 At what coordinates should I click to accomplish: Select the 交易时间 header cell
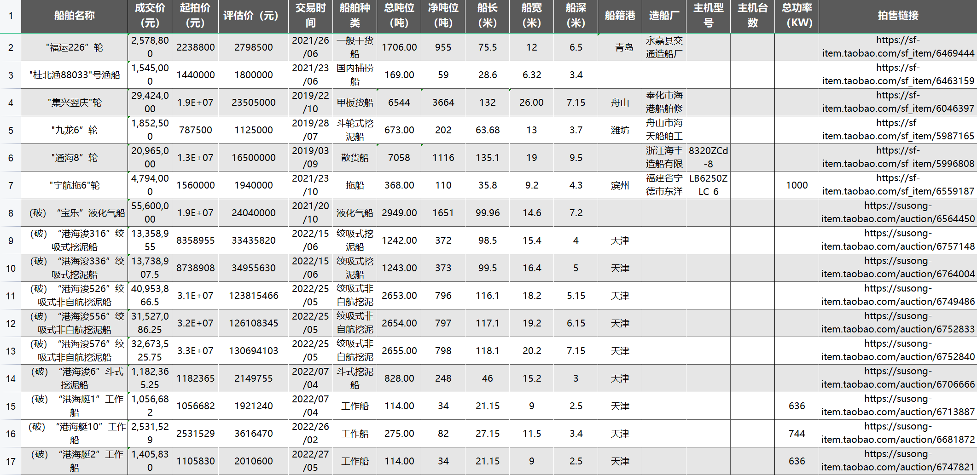[x=310, y=16]
